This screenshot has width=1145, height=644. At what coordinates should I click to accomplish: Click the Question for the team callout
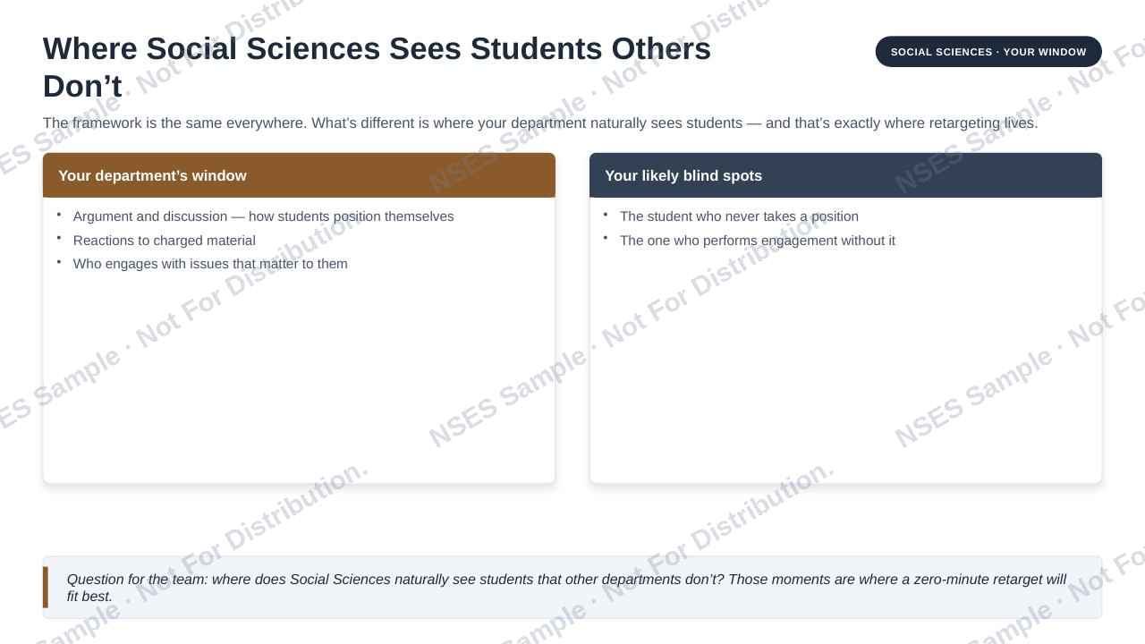tap(572, 588)
